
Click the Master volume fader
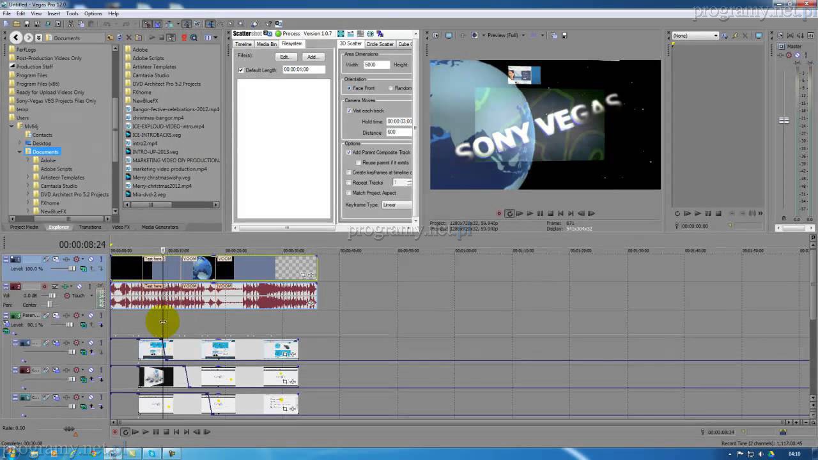[x=784, y=120]
